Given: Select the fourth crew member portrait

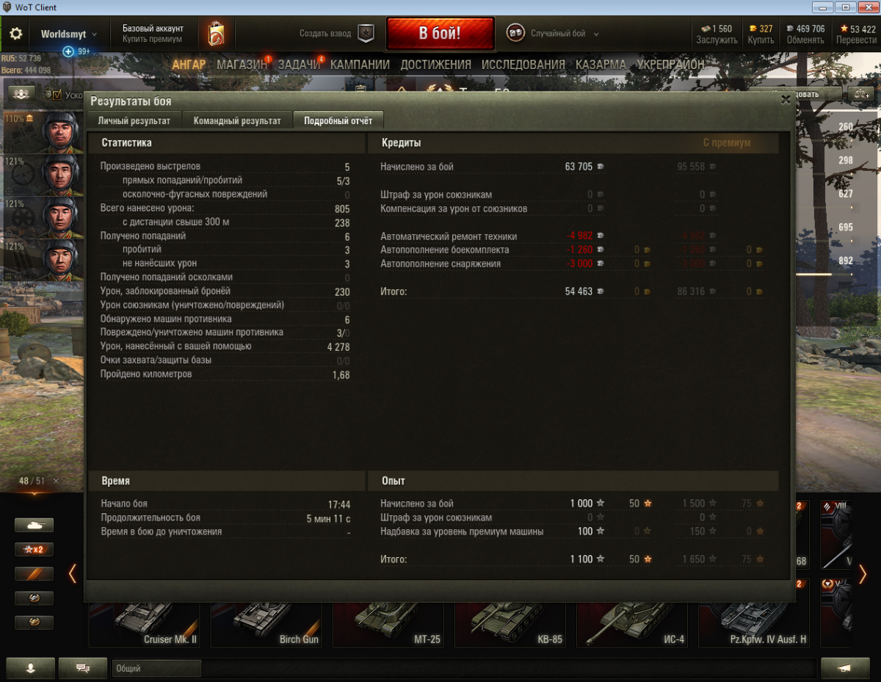Looking at the screenshot, I should [x=62, y=259].
